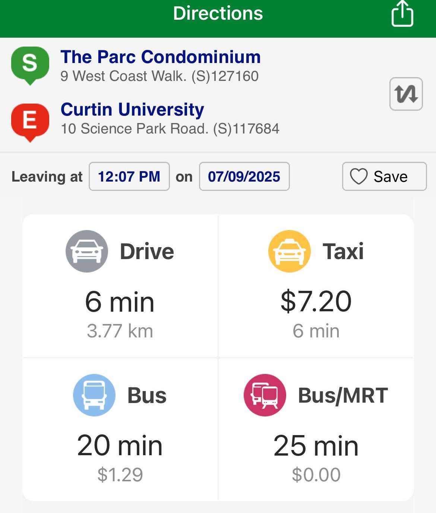Tap the share icon in header
The image size is (436, 513).
[402, 14]
